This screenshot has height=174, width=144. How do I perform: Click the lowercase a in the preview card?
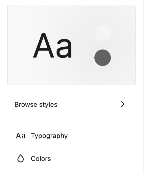(64, 48)
